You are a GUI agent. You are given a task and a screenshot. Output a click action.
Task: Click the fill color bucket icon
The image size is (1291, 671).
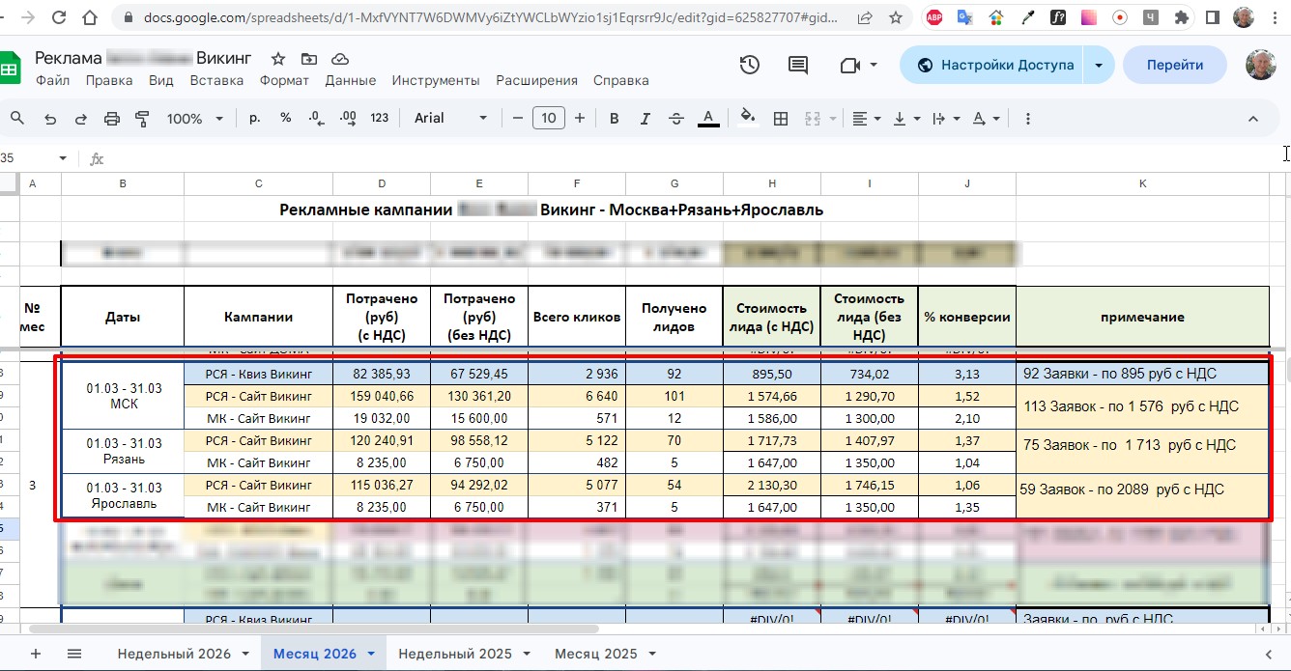746,118
